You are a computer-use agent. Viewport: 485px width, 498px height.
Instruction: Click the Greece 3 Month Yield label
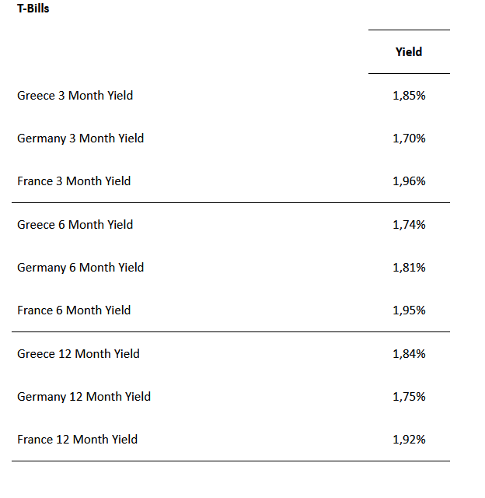(x=75, y=96)
